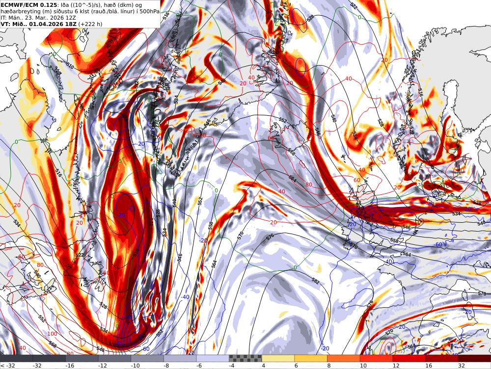Click the '-12' legend label
491x369 pixels.
(103, 366)
